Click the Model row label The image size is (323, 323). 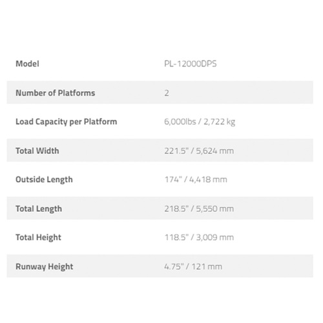(x=27, y=64)
